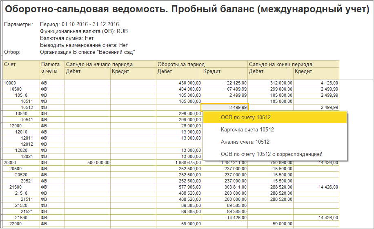Click account 12012 cell
The height and width of the screenshot is (229, 374).
pyautogui.click(x=21, y=144)
